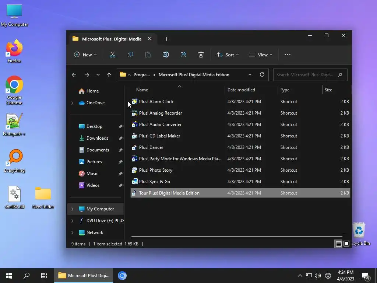This screenshot has height=283, width=377.
Task: Open the See more ellipsis menu
Action: pyautogui.click(x=287, y=55)
